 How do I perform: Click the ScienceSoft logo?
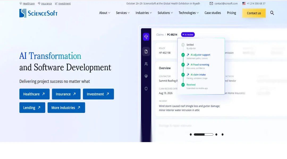click(39, 13)
